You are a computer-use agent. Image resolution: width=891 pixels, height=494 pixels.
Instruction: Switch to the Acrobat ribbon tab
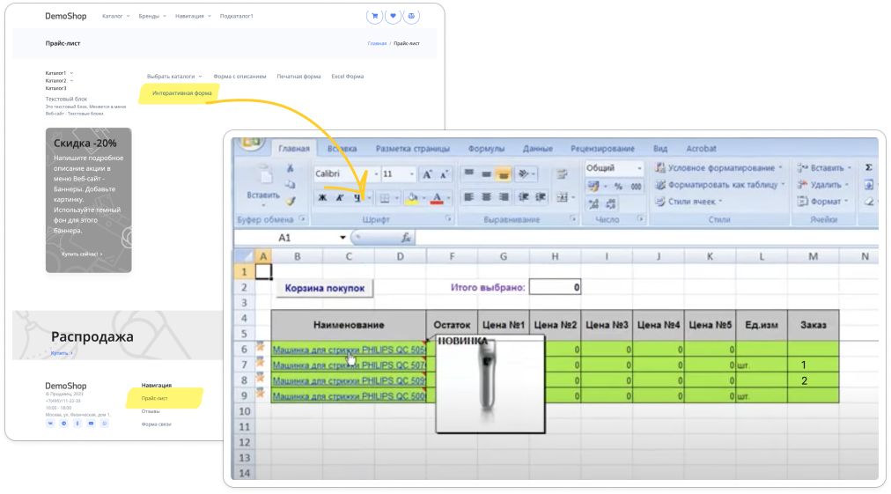[x=701, y=148]
